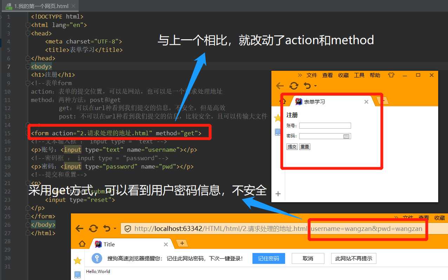Click the 此网站不再提示 button

coord(354,259)
